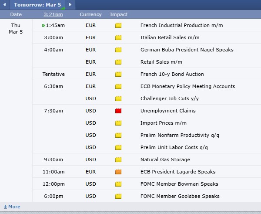The height and width of the screenshot is (214, 261).
Task: Open the Tomorrow: Mar 5 date header
Action: pos(37,5)
